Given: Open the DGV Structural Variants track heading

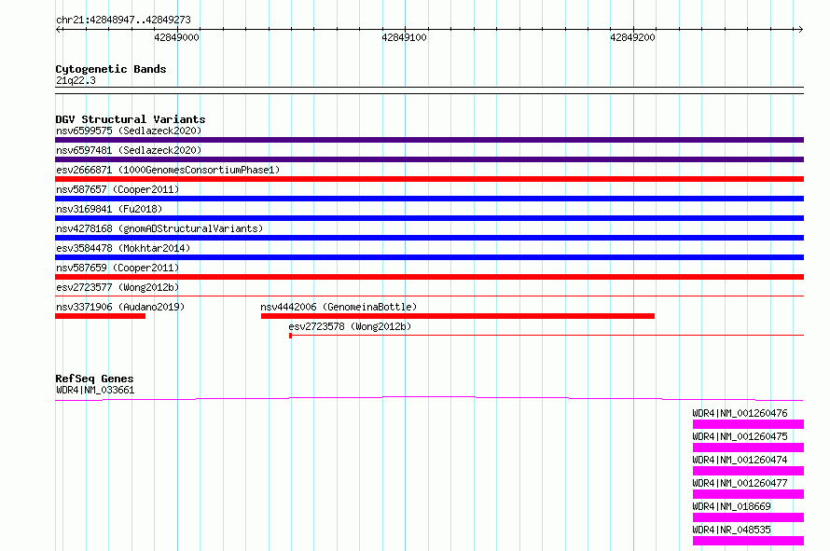Looking at the screenshot, I should click(131, 119).
